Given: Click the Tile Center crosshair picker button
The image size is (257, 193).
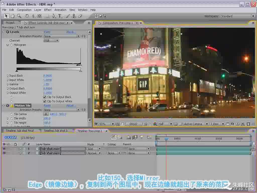Looking at the screenshot, I should tap(46, 114).
